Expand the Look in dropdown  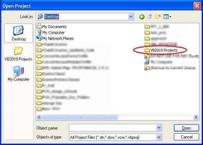pos(131,17)
